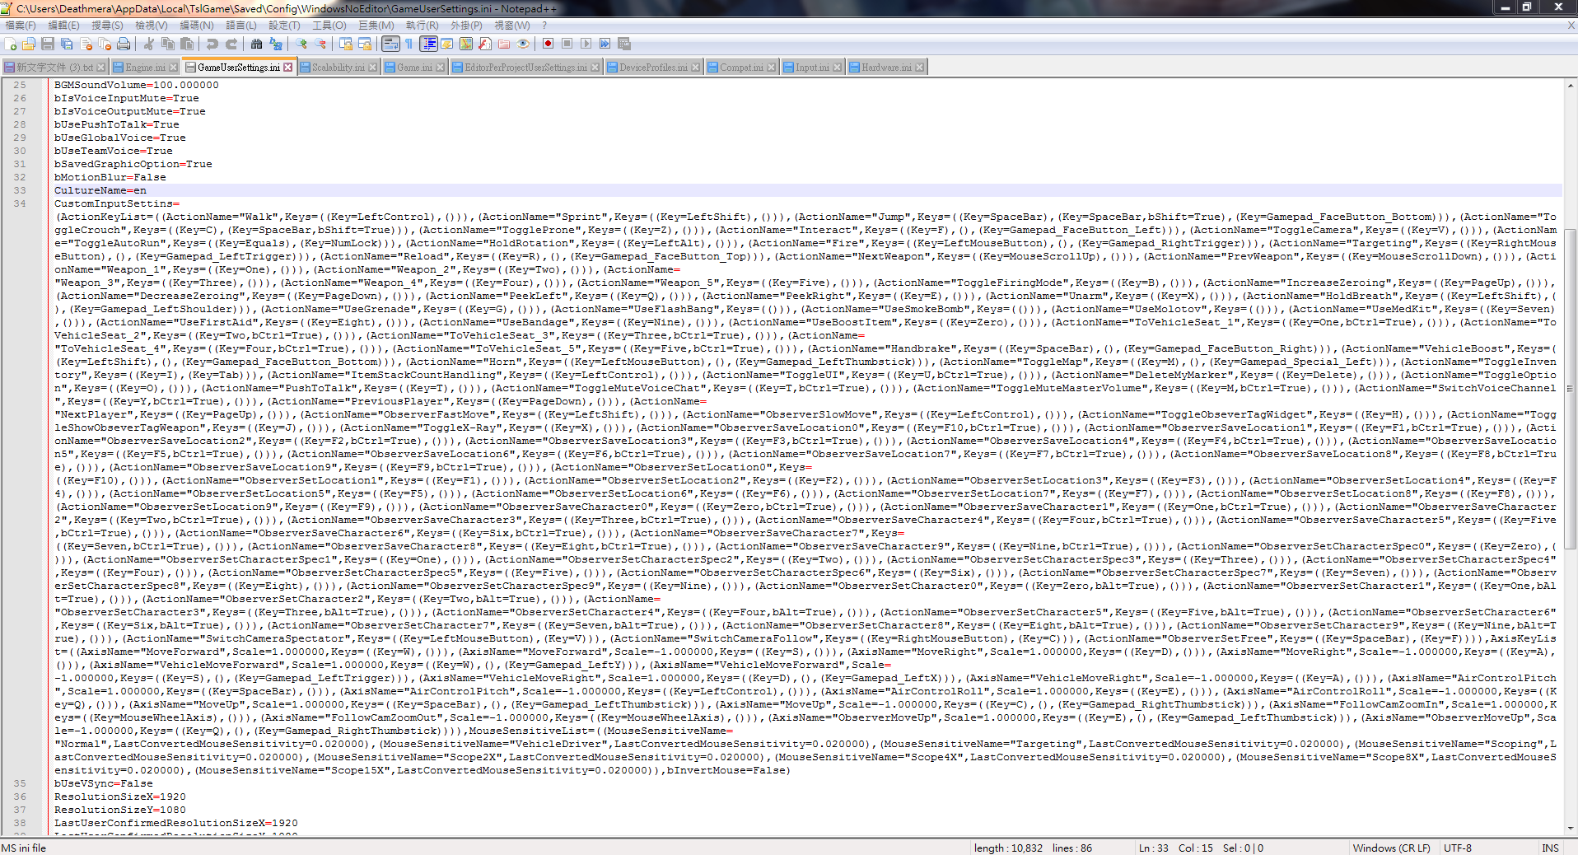The height and width of the screenshot is (855, 1578).
Task: Open the ? help menu
Action: (x=544, y=26)
